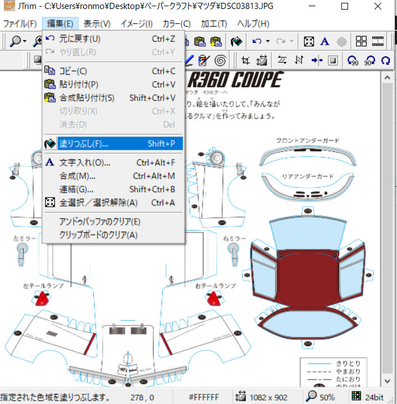Click the resize image toolbar icon
This screenshot has height=404, width=397.
(x=261, y=61)
